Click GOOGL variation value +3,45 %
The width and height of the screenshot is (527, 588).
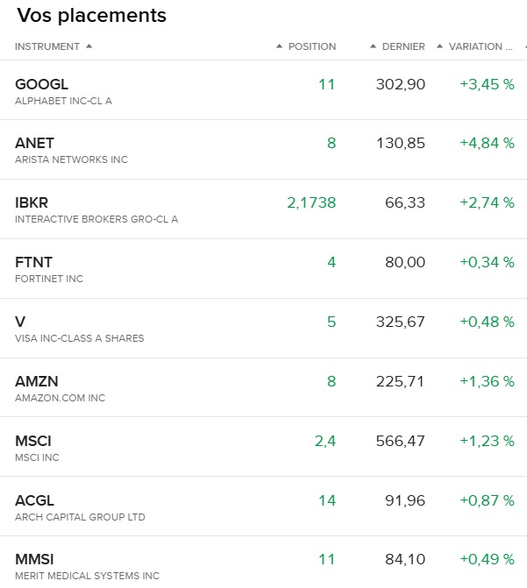coord(487,84)
